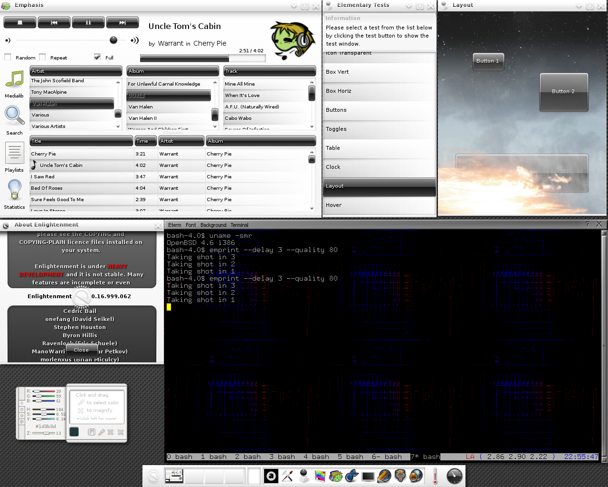
Task: Click Button 1 in Layout window
Action: (488, 61)
